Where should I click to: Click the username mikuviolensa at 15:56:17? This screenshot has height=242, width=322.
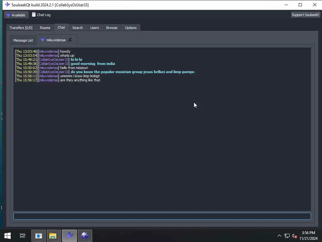point(49,80)
